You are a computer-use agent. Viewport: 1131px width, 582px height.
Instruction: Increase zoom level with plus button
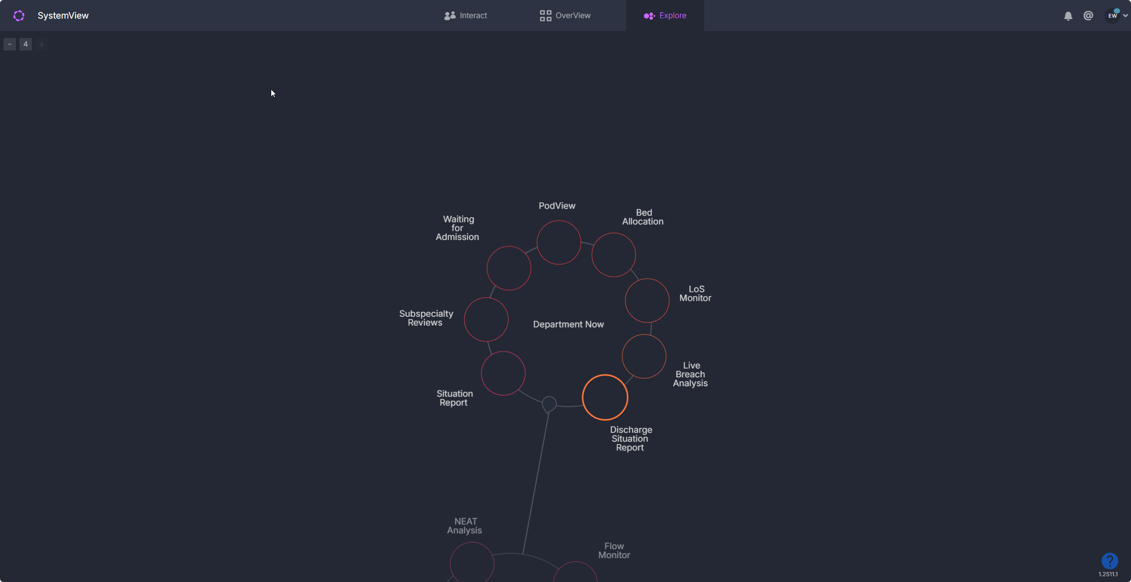pos(42,44)
